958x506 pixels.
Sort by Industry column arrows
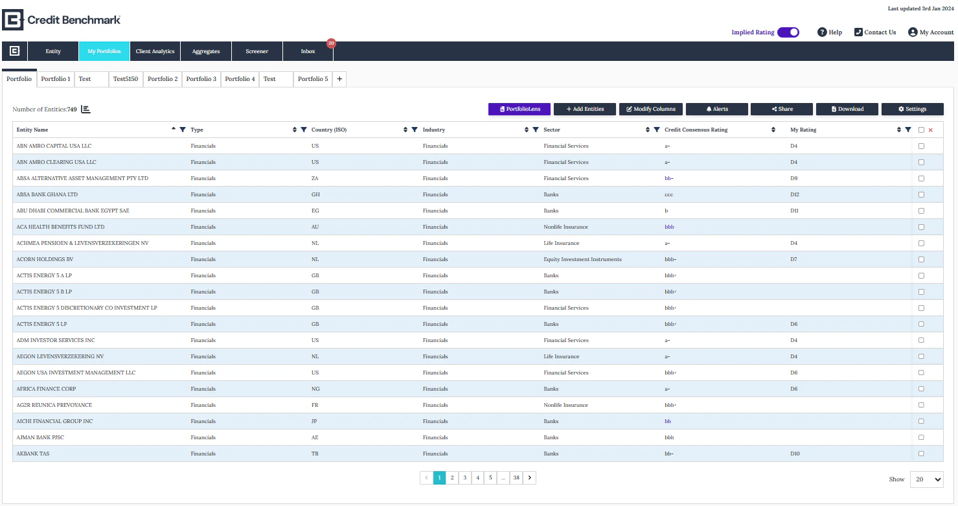point(527,130)
